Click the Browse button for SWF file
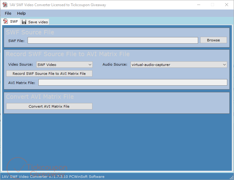The width and height of the screenshot is (234, 180). pyautogui.click(x=213, y=40)
